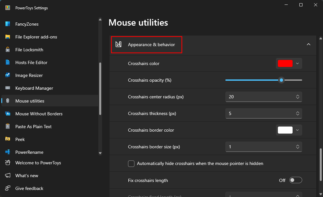Screen dimensions: 323x197
Task: Click the Mouse Without Borders icon
Action: coord(8,113)
